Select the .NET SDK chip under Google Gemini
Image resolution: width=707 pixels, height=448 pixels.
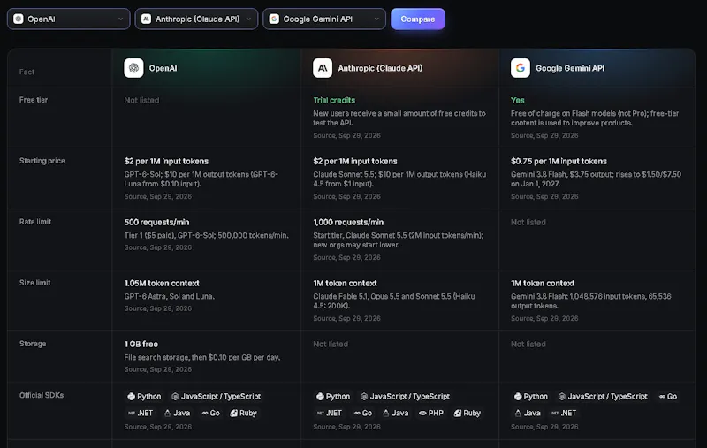pyautogui.click(x=564, y=414)
